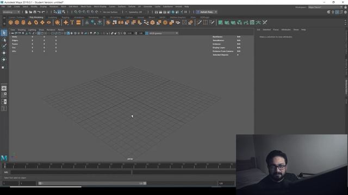This screenshot has height=195, width=348.
Task: Open the viewport Renderer menu
Action: (51, 30)
